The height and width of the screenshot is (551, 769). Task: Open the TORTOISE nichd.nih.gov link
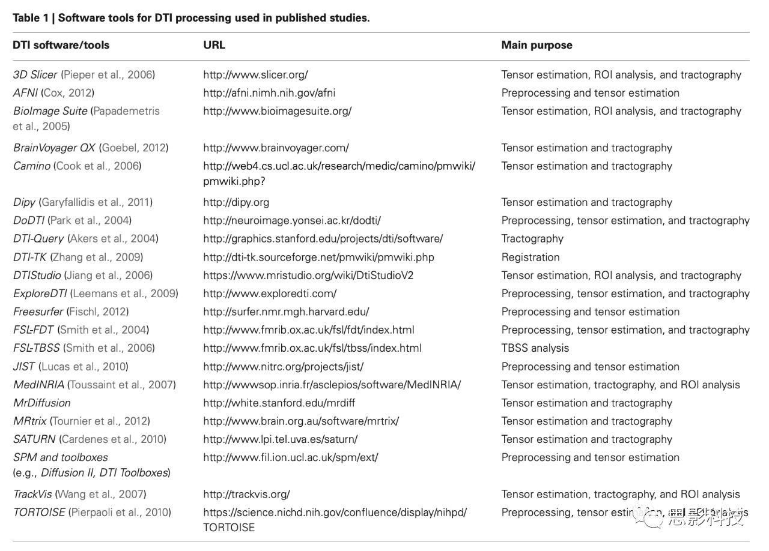click(x=335, y=513)
